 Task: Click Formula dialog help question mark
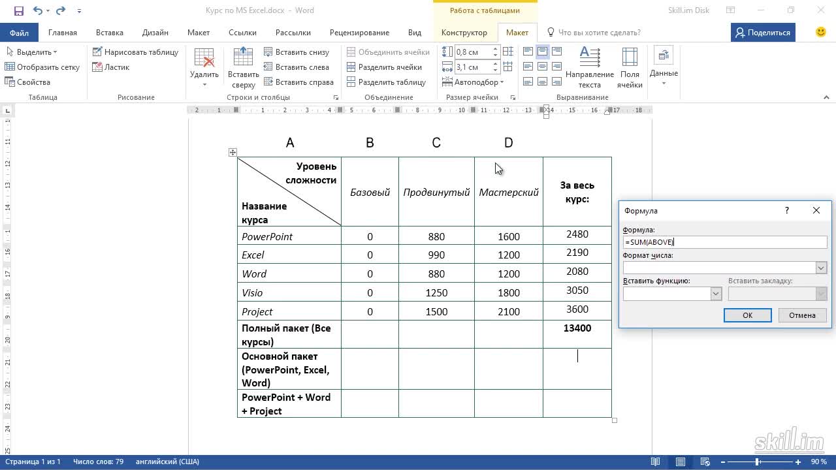(x=786, y=210)
